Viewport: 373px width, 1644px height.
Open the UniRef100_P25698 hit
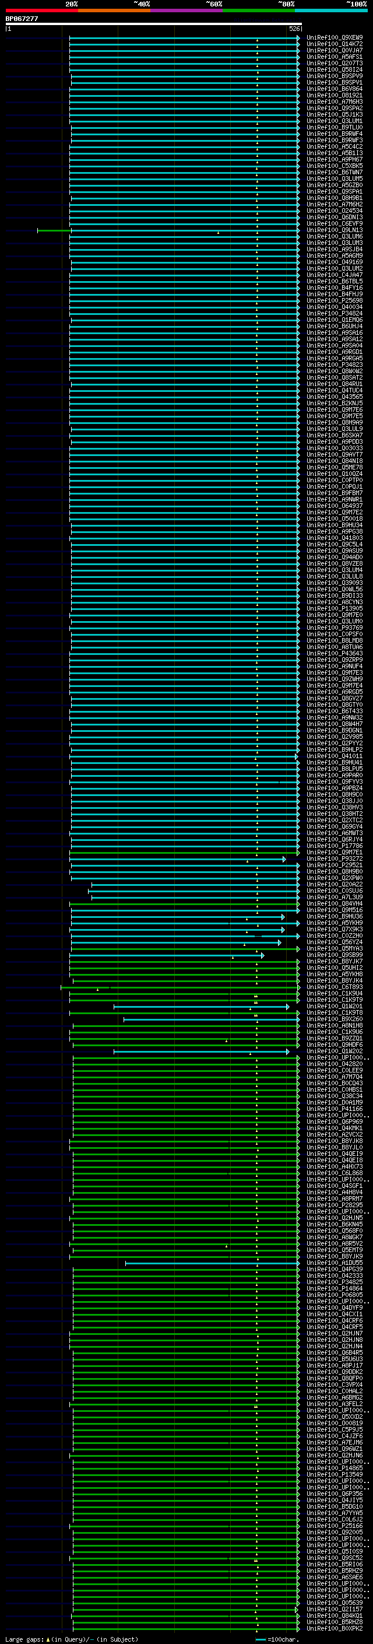335,300
